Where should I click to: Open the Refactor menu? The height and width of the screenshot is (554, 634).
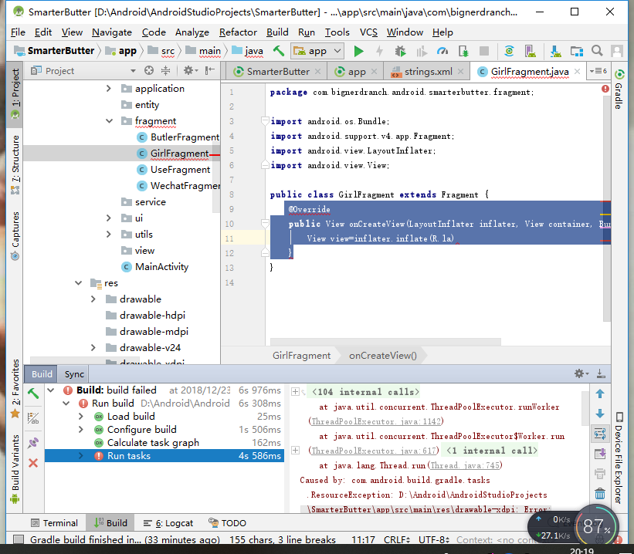click(238, 32)
